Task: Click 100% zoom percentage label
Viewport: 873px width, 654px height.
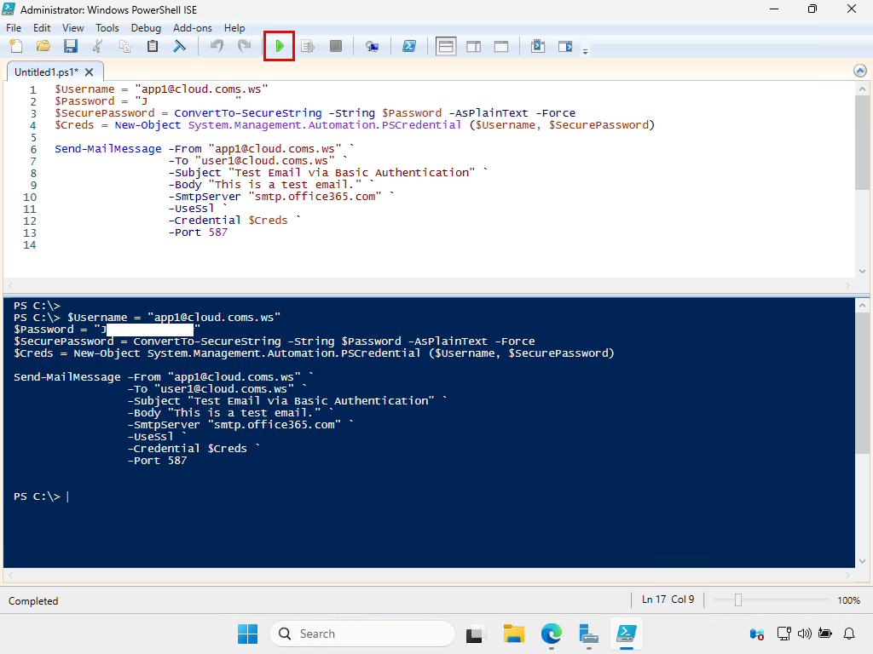Action: point(848,600)
